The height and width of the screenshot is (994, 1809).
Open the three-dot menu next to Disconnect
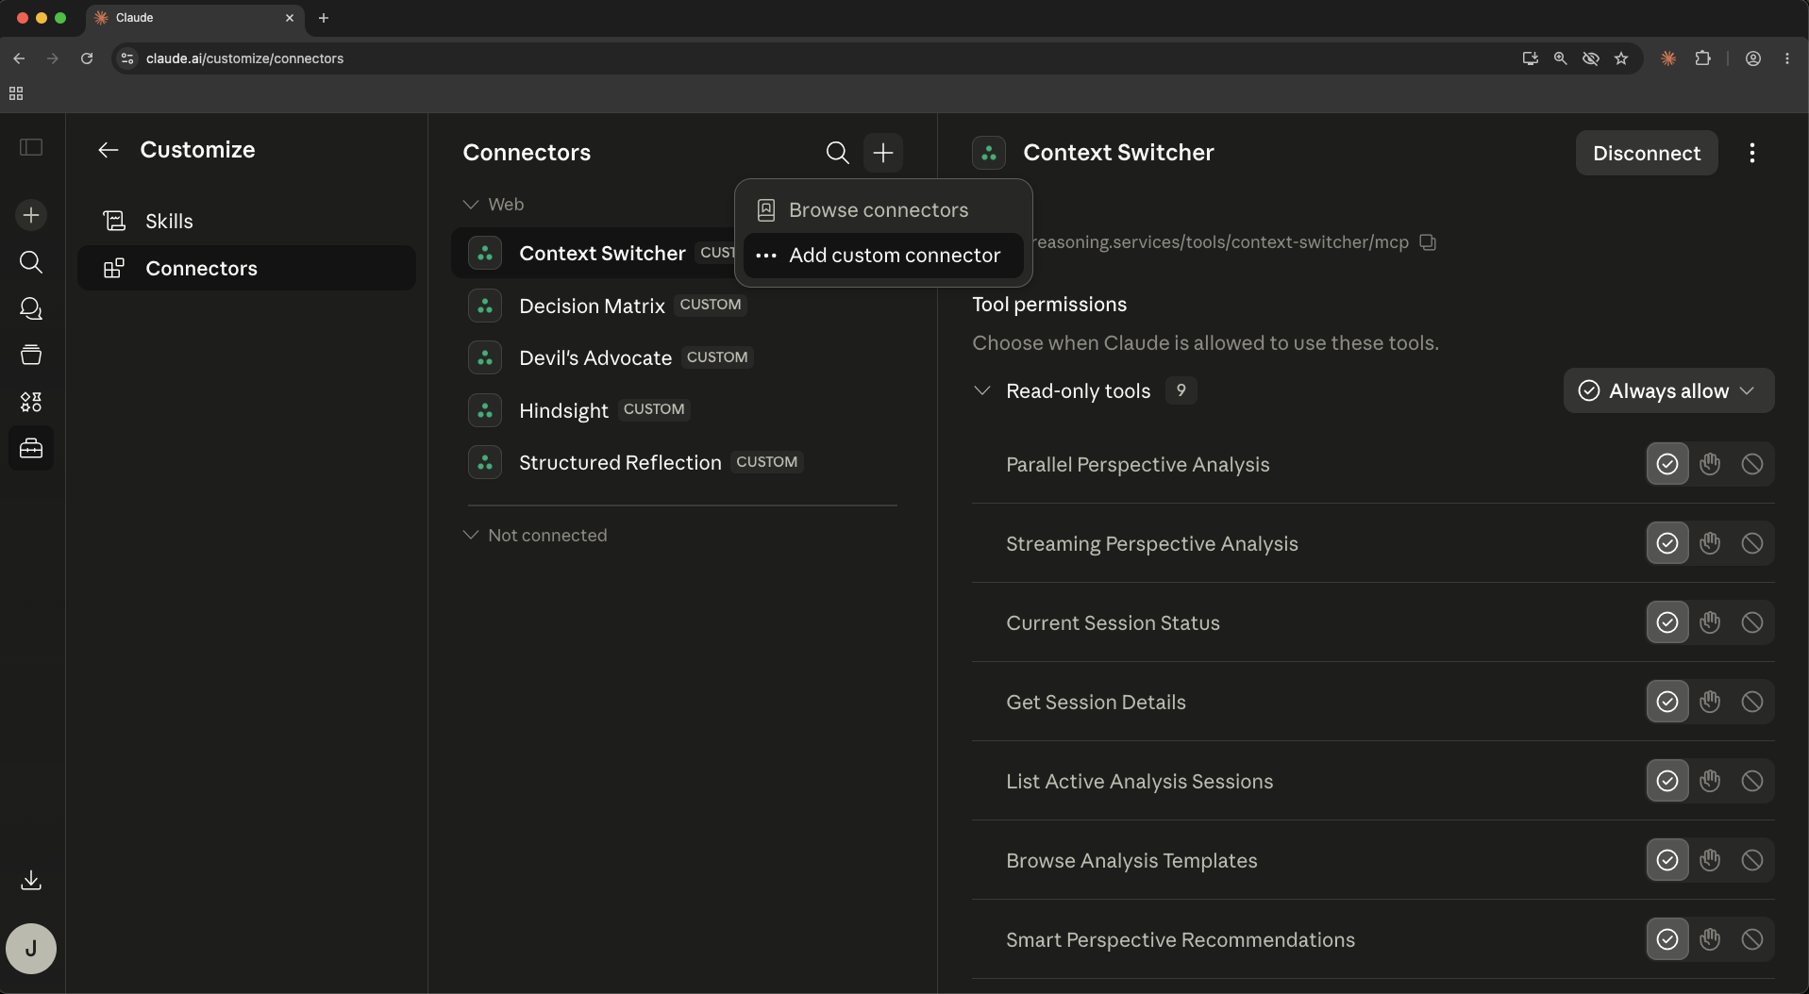(1752, 153)
